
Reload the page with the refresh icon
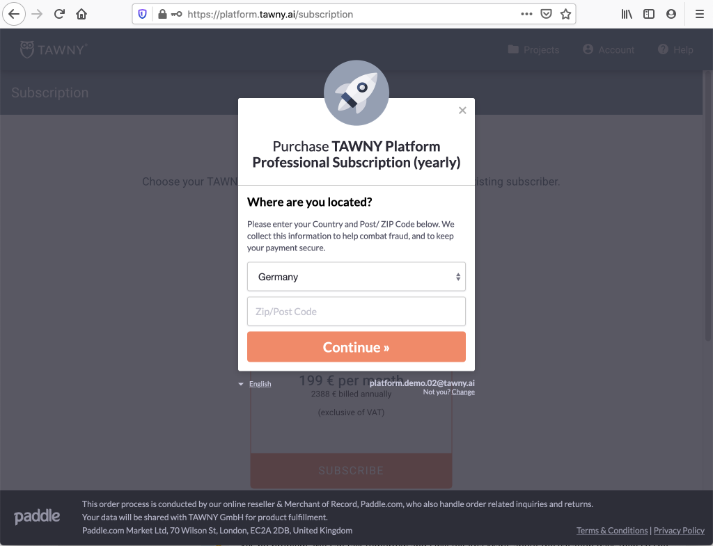click(60, 14)
